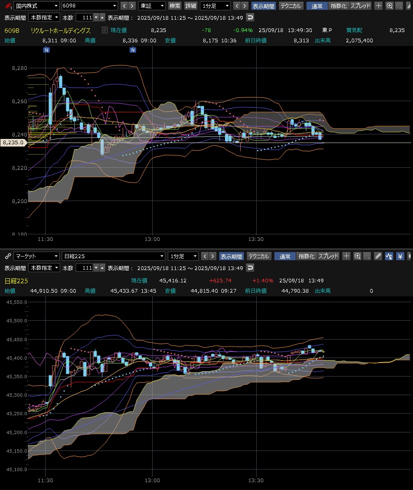Click the first N news marker on top chart

point(46,50)
